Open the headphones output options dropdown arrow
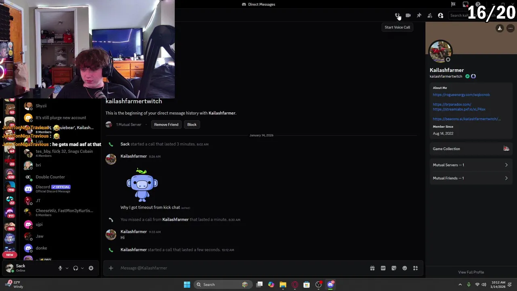The width and height of the screenshot is (517, 291). [x=82, y=268]
